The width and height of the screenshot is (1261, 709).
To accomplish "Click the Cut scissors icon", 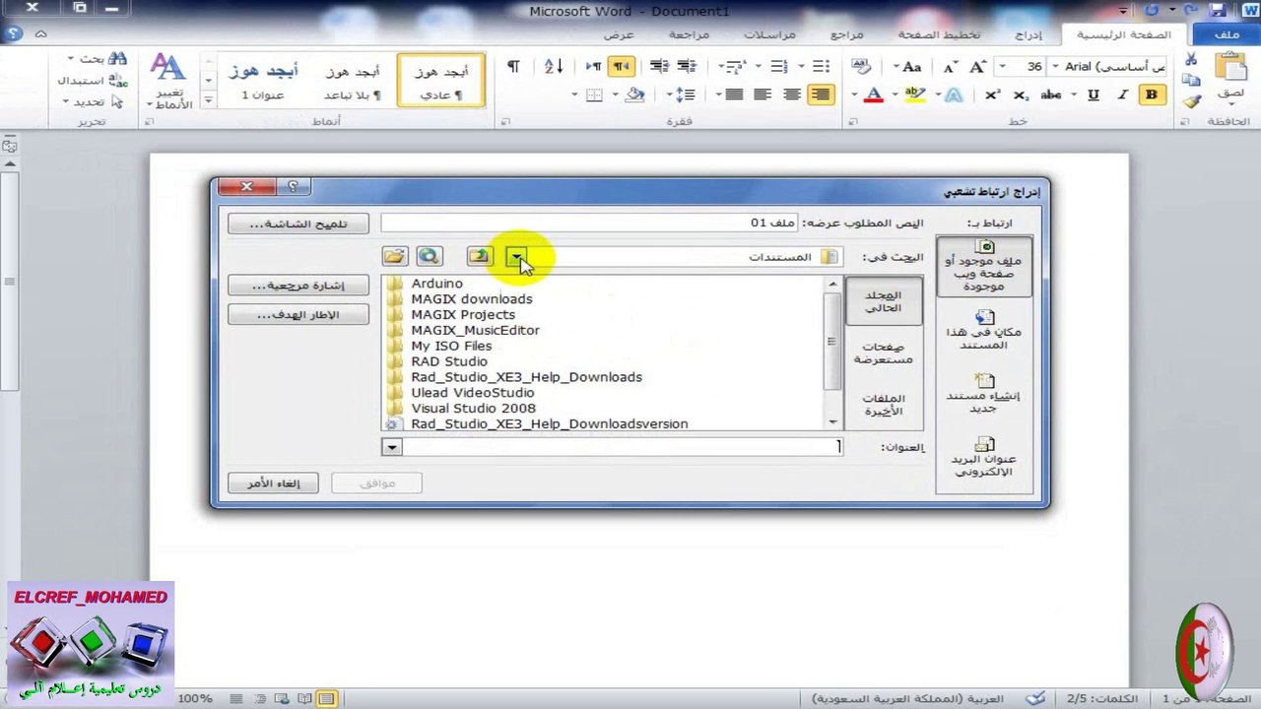I will pos(1191,61).
